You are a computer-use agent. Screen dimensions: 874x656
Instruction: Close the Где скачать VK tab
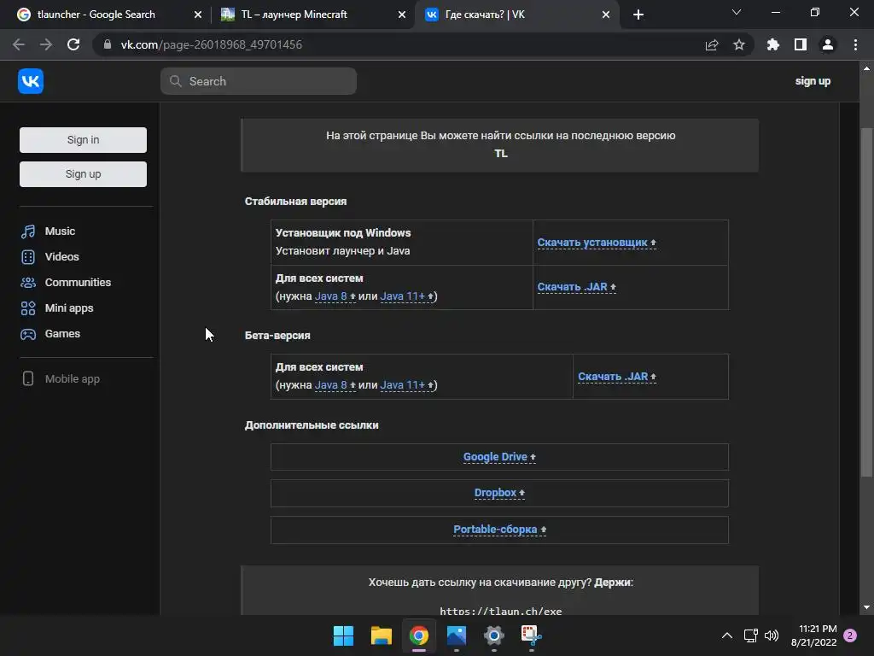coord(606,15)
